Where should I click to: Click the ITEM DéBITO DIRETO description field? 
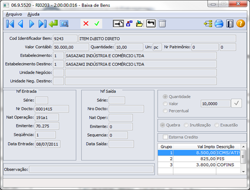pos(157,38)
